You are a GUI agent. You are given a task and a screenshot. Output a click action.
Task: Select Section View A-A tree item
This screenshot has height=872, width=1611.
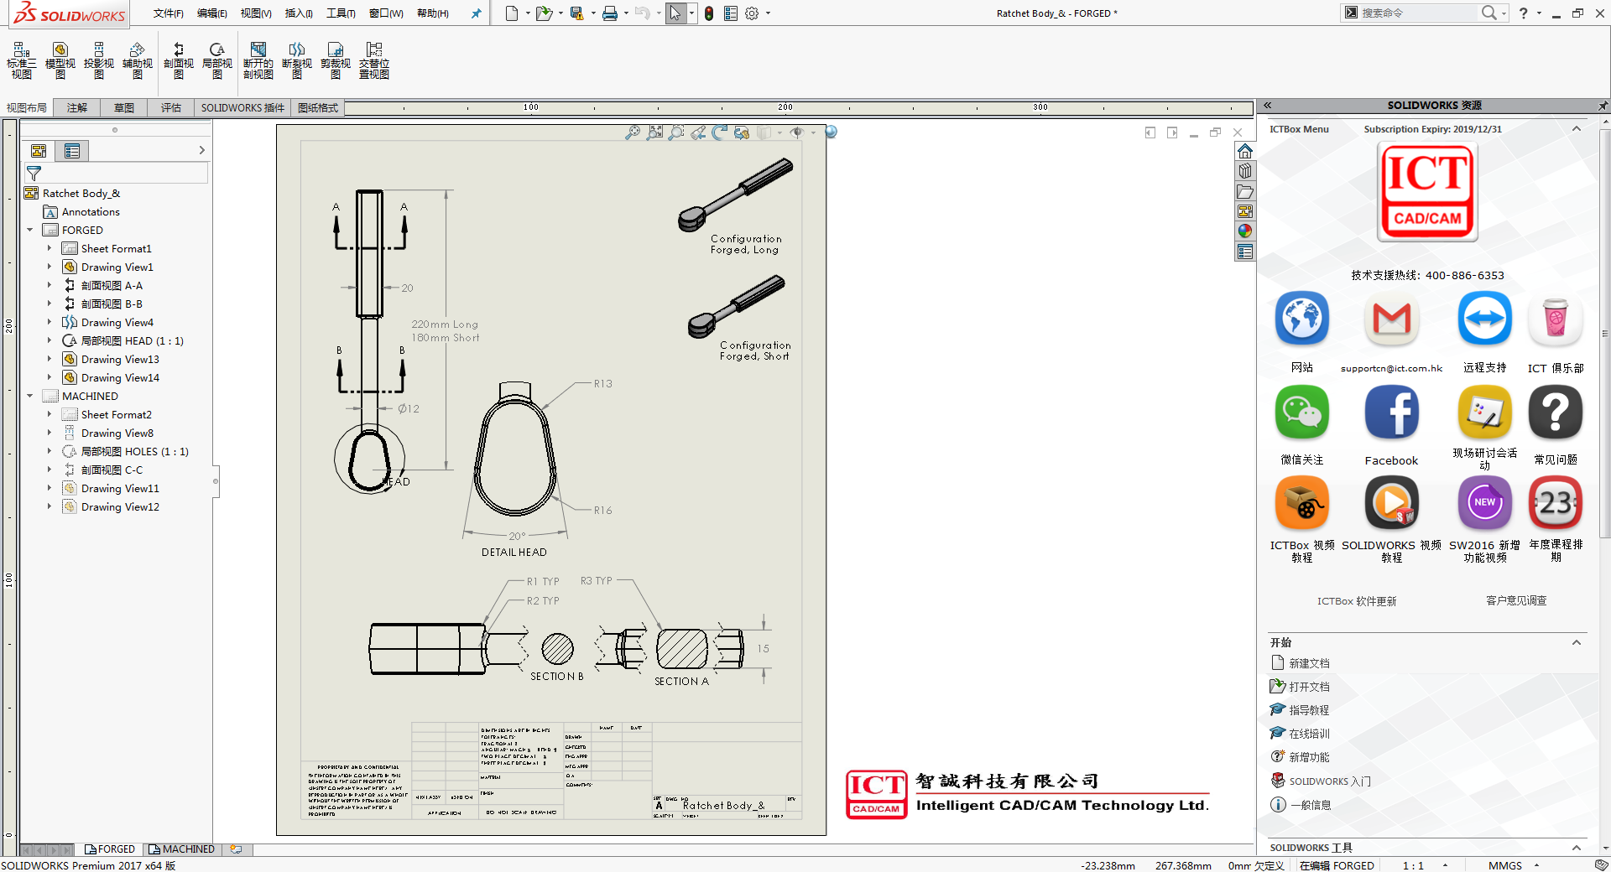click(112, 285)
